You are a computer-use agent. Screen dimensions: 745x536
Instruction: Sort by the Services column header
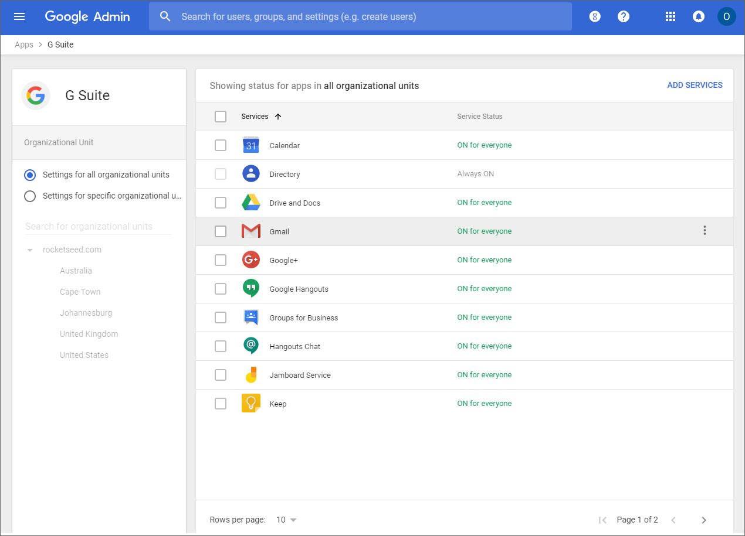pyautogui.click(x=255, y=117)
